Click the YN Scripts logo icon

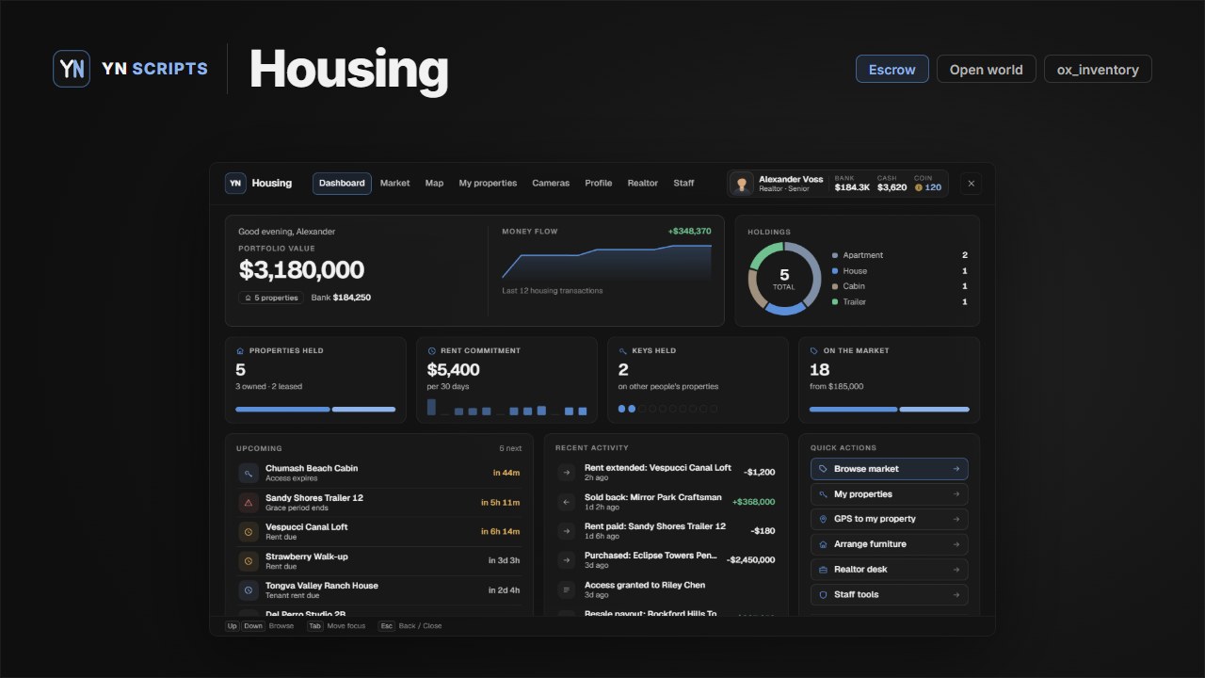coord(72,69)
